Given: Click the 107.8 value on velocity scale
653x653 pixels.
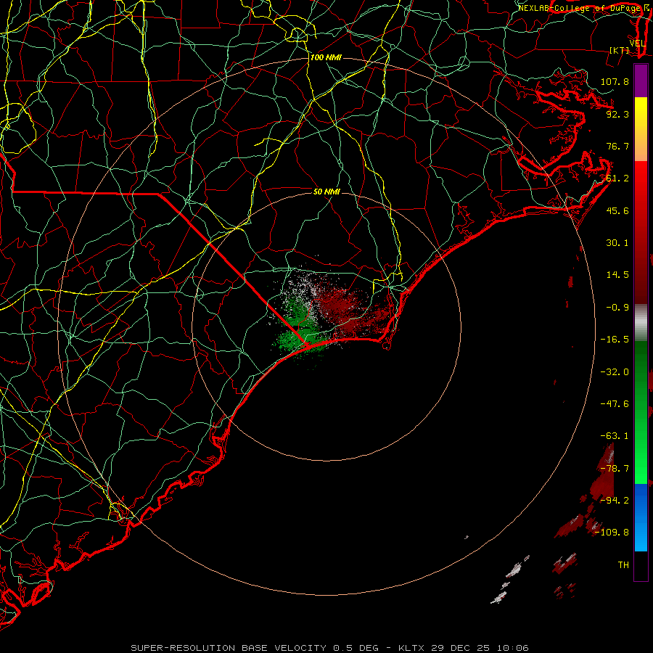Looking at the screenshot, I should (x=615, y=81).
